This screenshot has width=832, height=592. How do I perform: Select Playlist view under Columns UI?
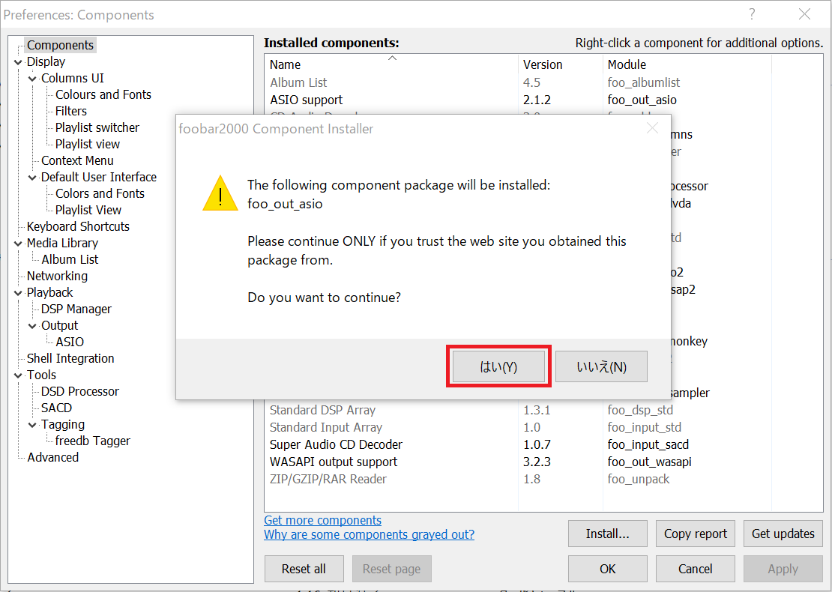88,144
